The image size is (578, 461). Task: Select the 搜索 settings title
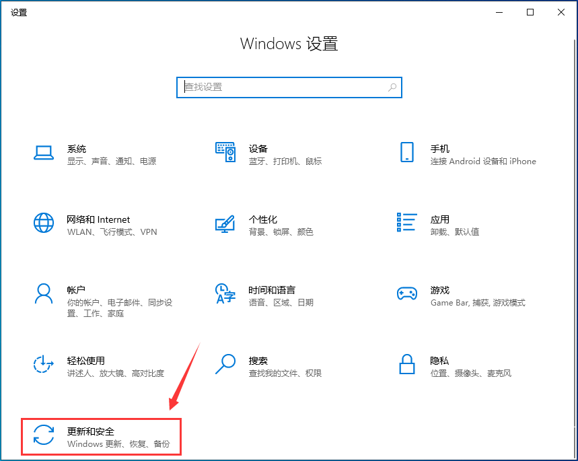pos(258,361)
